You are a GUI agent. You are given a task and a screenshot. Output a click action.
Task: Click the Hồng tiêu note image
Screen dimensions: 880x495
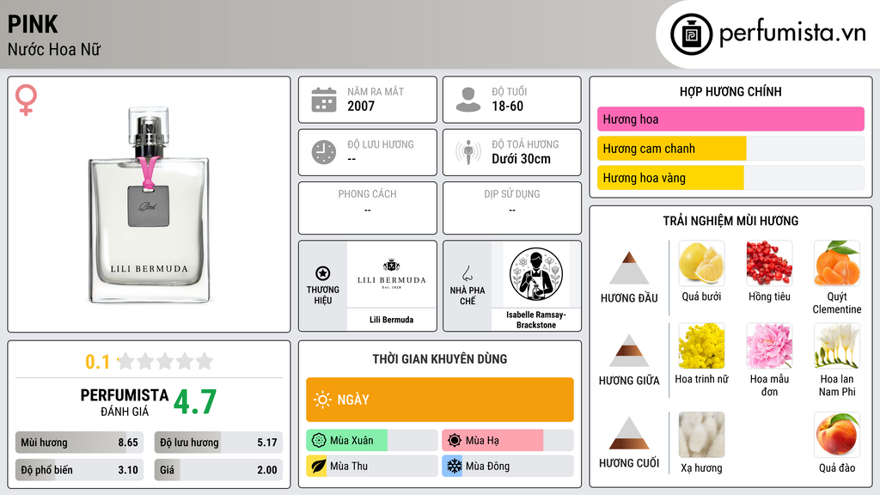(769, 263)
